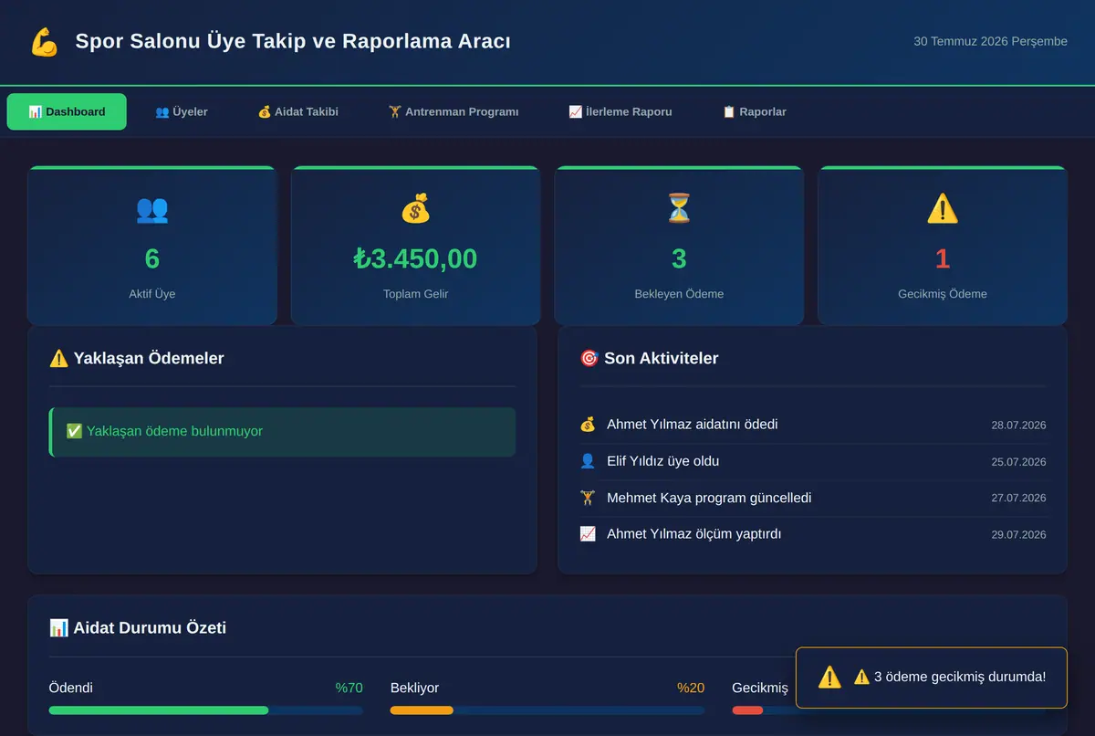
Task: Open the Aidat Takibi tab
Action: coord(297,111)
